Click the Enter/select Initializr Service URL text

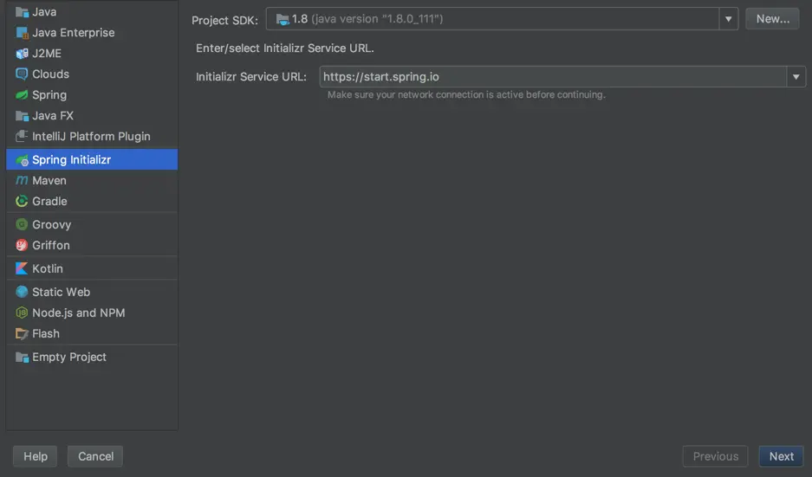pos(285,48)
